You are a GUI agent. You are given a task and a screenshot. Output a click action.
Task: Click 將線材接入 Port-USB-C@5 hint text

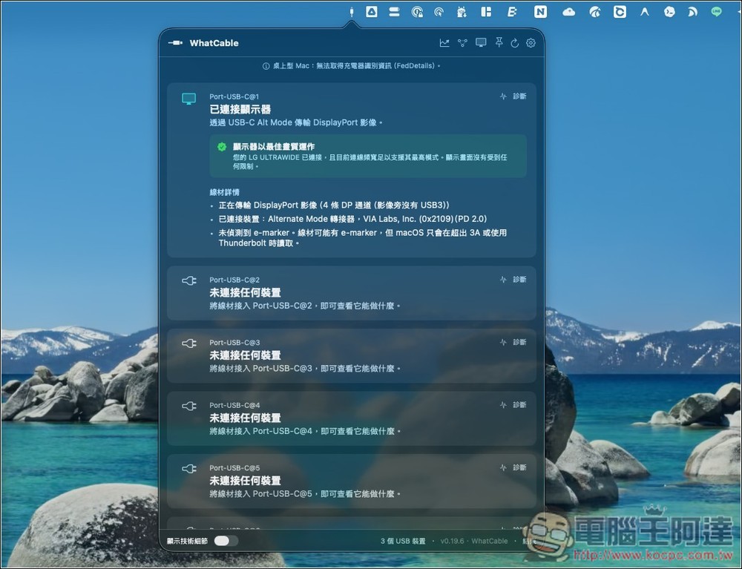pos(305,494)
